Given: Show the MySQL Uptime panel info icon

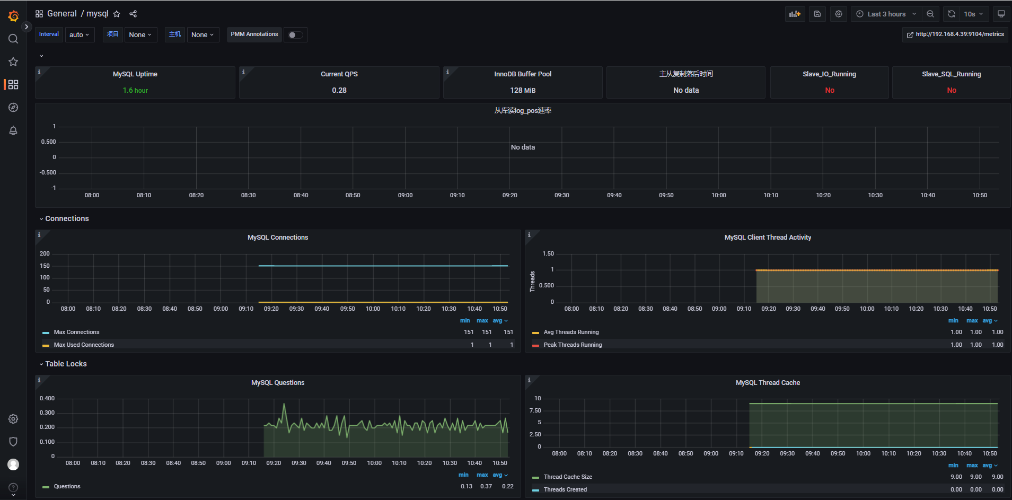Looking at the screenshot, I should [x=39, y=72].
